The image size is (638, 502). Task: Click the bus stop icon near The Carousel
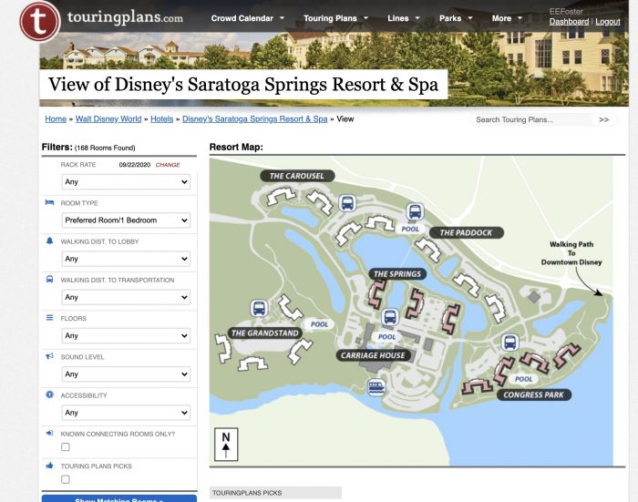[347, 203]
